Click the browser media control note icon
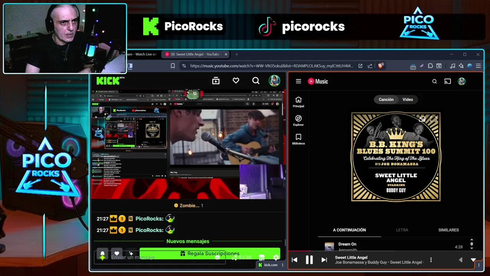This screenshot has height=276, width=490. coord(452,66)
